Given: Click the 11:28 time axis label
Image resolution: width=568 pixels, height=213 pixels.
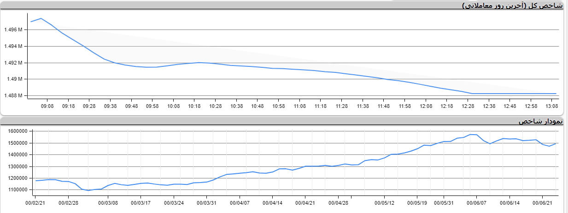Looking at the screenshot, I should click(x=341, y=106).
